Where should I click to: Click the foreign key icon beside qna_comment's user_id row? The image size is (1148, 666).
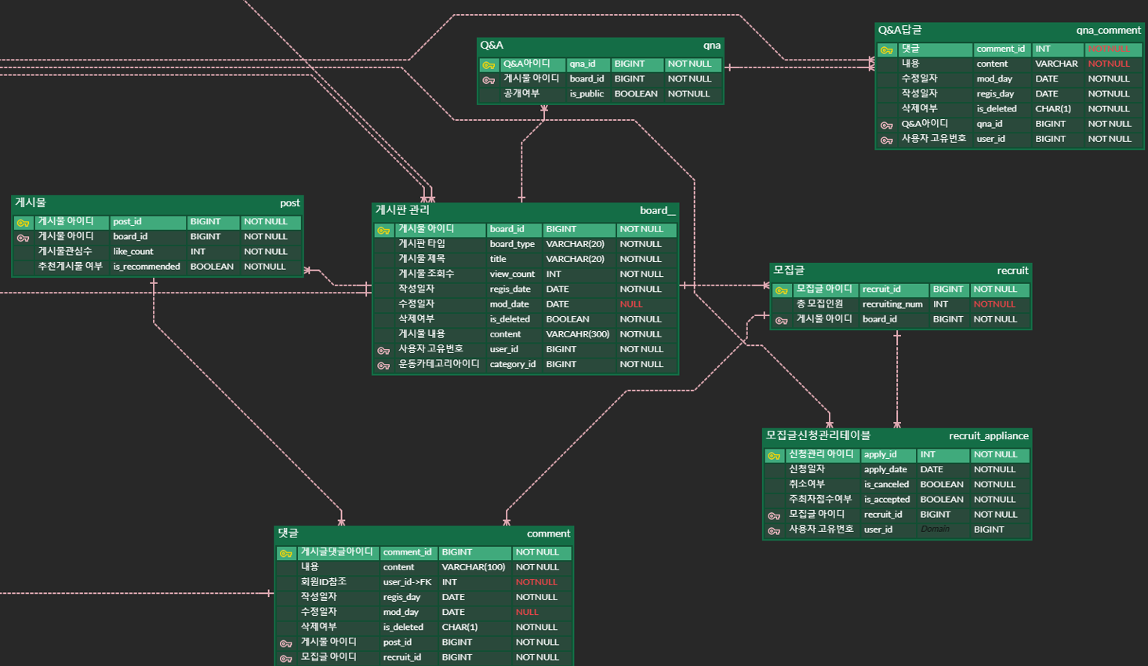pos(886,140)
